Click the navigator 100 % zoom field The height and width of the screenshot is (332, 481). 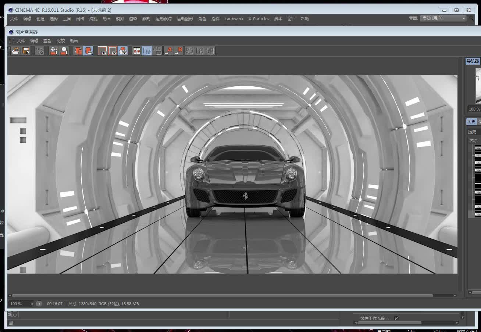(x=474, y=109)
